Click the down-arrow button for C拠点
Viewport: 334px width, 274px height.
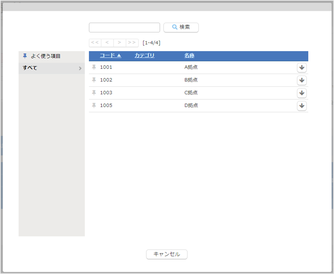(x=302, y=93)
